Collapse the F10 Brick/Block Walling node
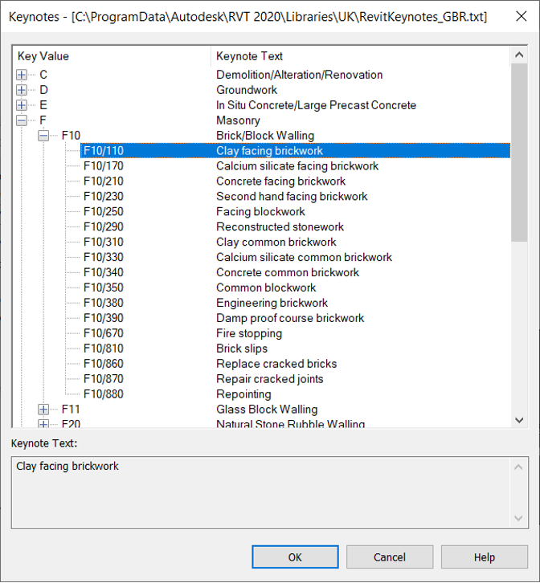 tap(43, 136)
